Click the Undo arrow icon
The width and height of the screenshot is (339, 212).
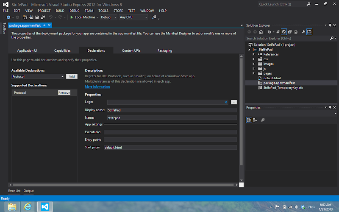(x=51, y=17)
